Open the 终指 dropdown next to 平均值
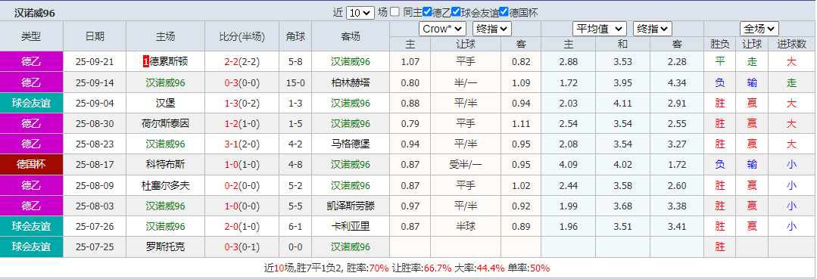 [x=653, y=29]
